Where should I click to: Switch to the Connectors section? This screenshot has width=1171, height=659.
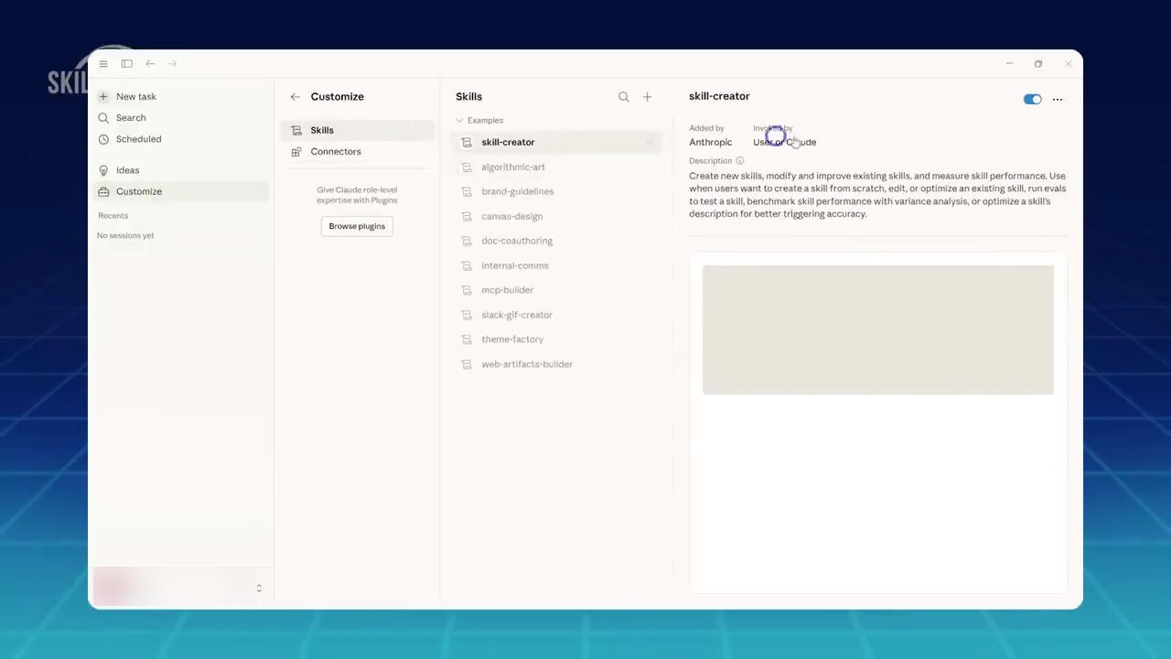click(358, 152)
